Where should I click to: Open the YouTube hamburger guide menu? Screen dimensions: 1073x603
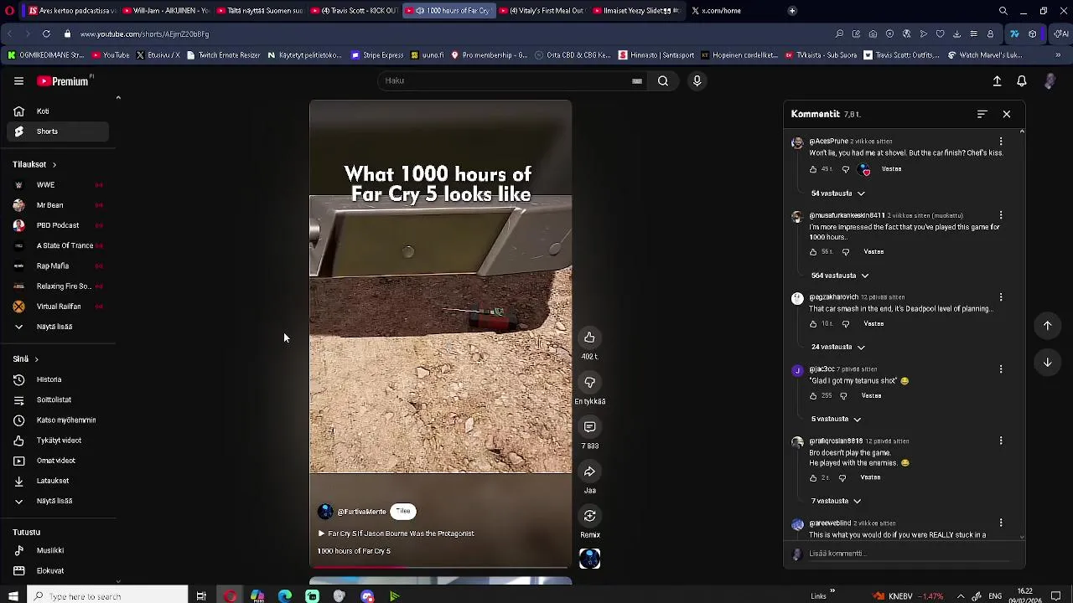click(18, 81)
